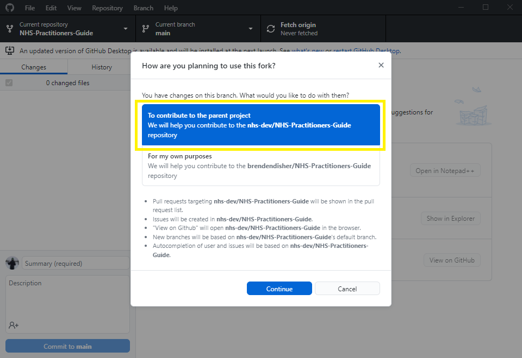Click the bullet about 'View on Github' opening
Image resolution: width=522 pixels, height=358 pixels.
(257, 228)
